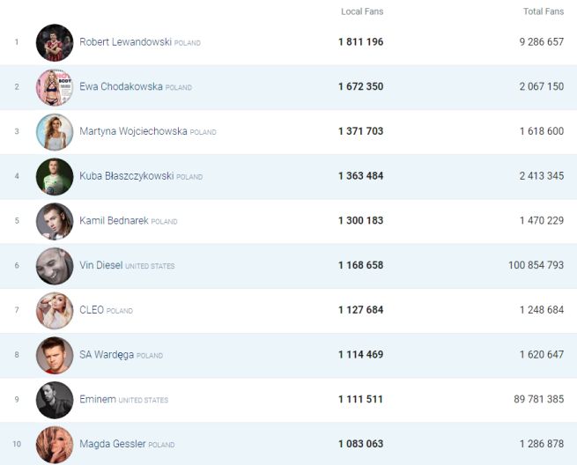Click the Vin Diesel name link

(x=100, y=266)
